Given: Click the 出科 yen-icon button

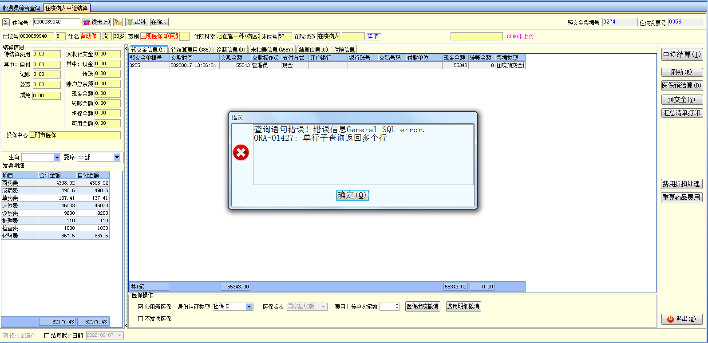Looking at the screenshot, I should pyautogui.click(x=136, y=22).
